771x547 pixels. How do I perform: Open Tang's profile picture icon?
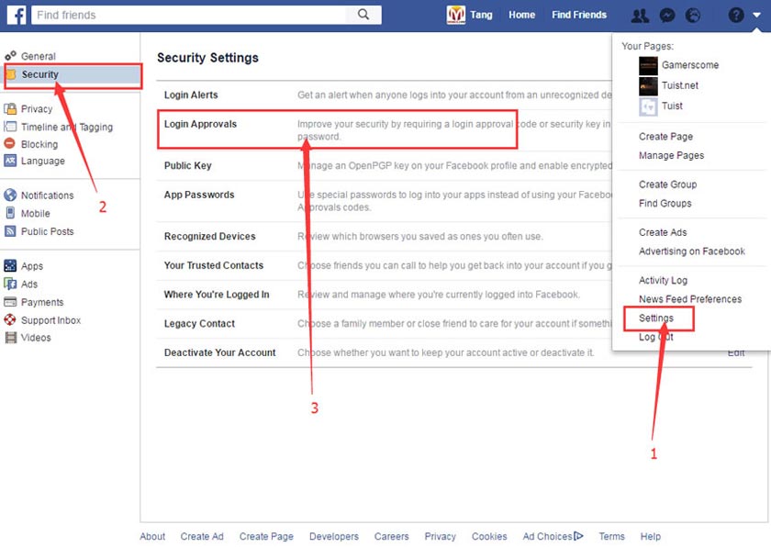456,15
